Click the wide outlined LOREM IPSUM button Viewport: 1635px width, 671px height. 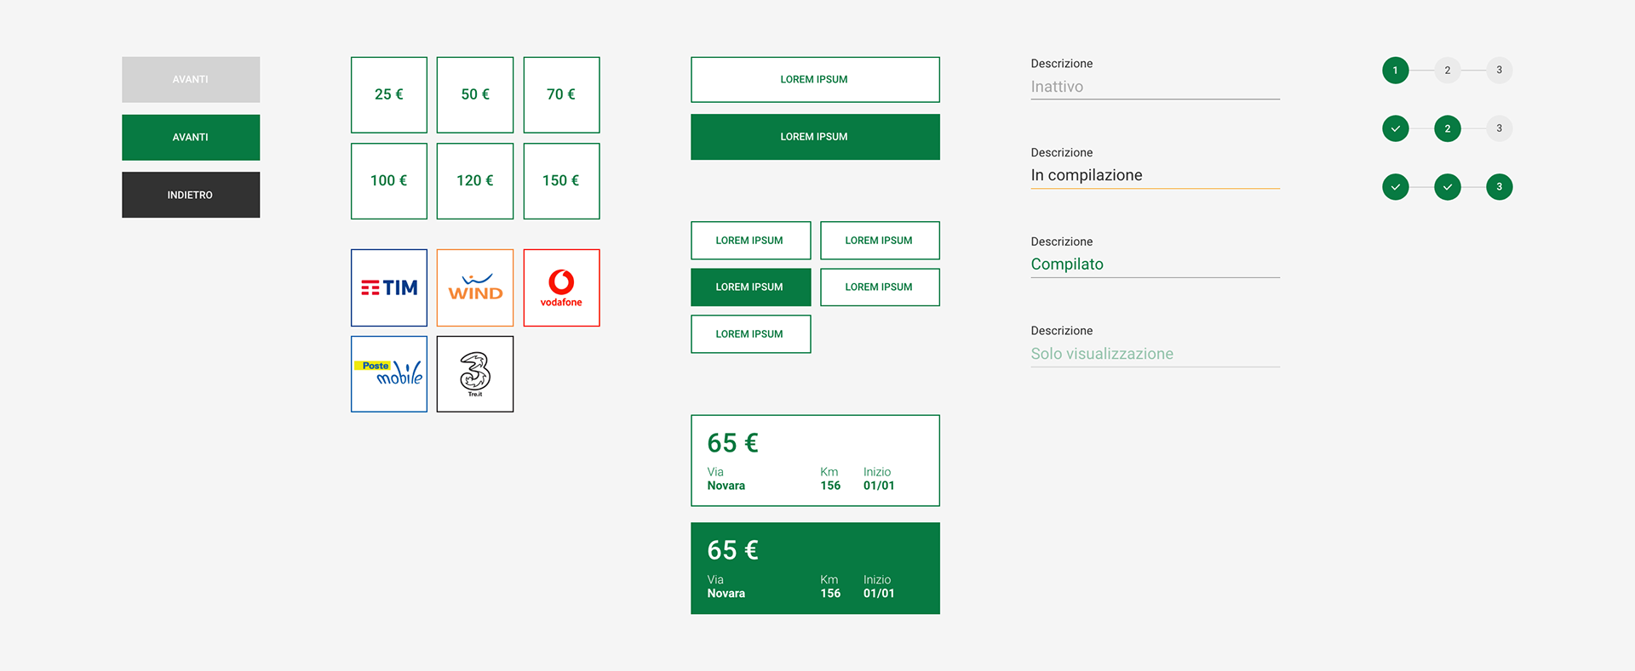(815, 80)
